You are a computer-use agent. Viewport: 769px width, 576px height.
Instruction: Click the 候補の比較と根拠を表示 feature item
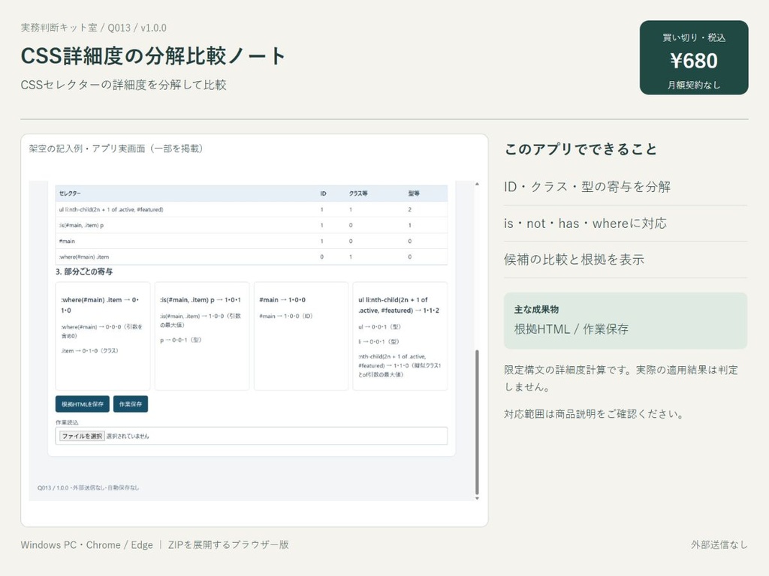[x=574, y=259]
